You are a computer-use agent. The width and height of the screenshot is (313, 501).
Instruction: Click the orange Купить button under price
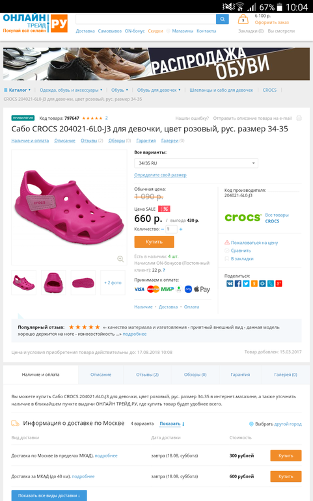(154, 242)
